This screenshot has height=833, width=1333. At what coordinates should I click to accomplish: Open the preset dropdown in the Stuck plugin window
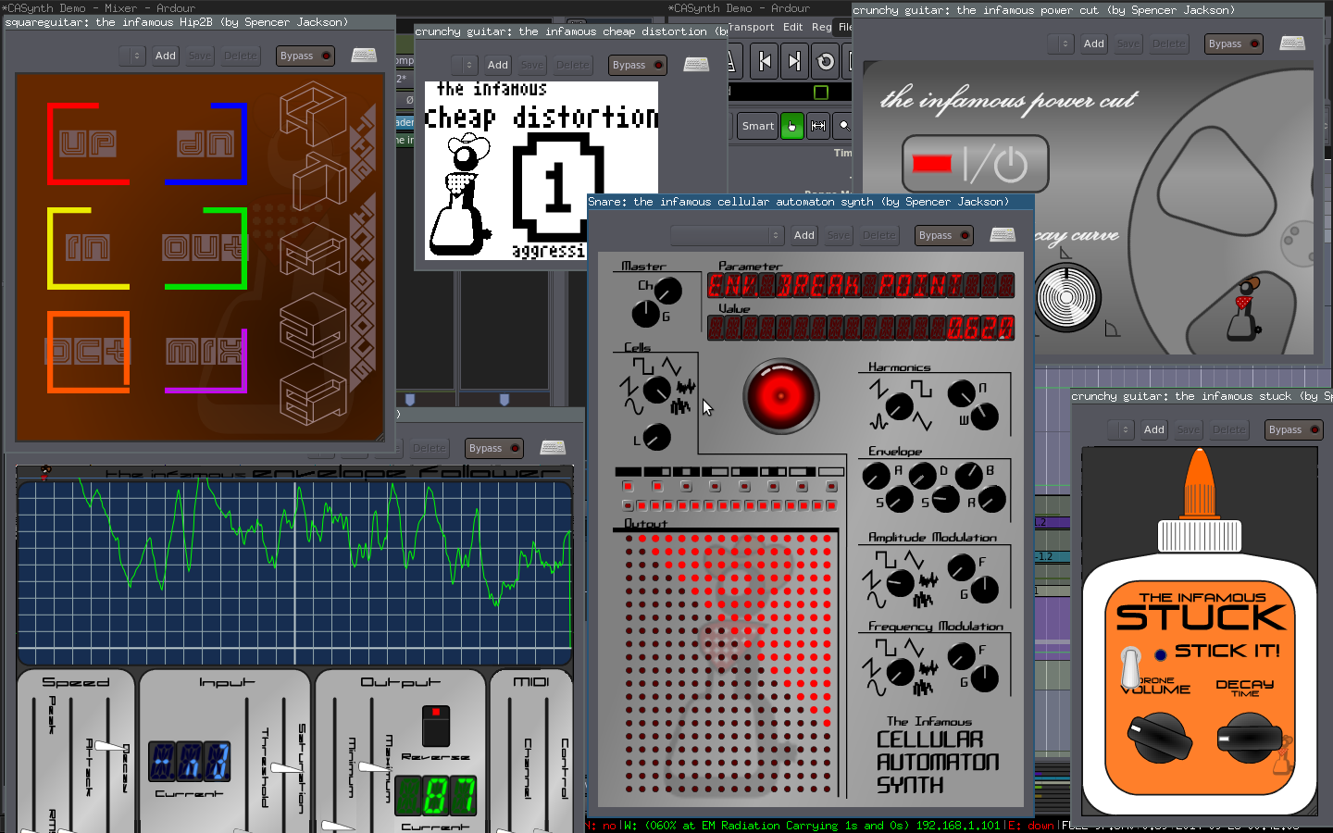click(1120, 429)
